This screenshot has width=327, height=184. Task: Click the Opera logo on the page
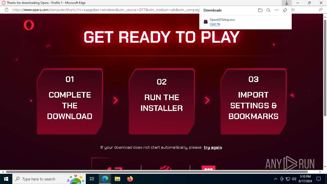(x=29, y=25)
